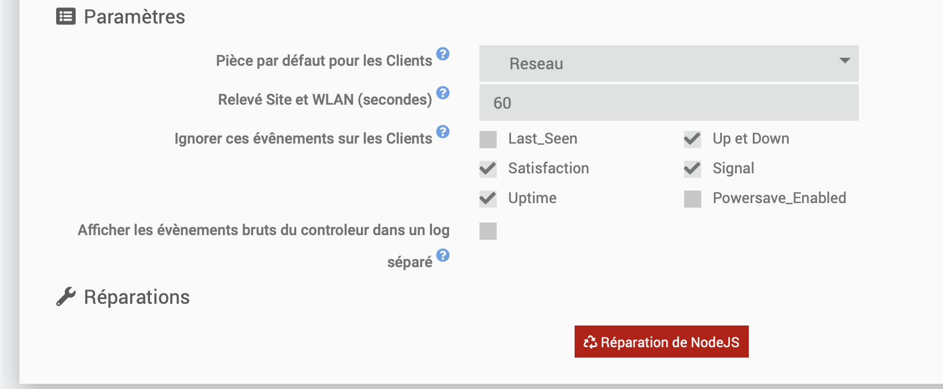The width and height of the screenshot is (943, 389).
Task: Uncheck the Satisfaction checkbox
Action: point(488,169)
